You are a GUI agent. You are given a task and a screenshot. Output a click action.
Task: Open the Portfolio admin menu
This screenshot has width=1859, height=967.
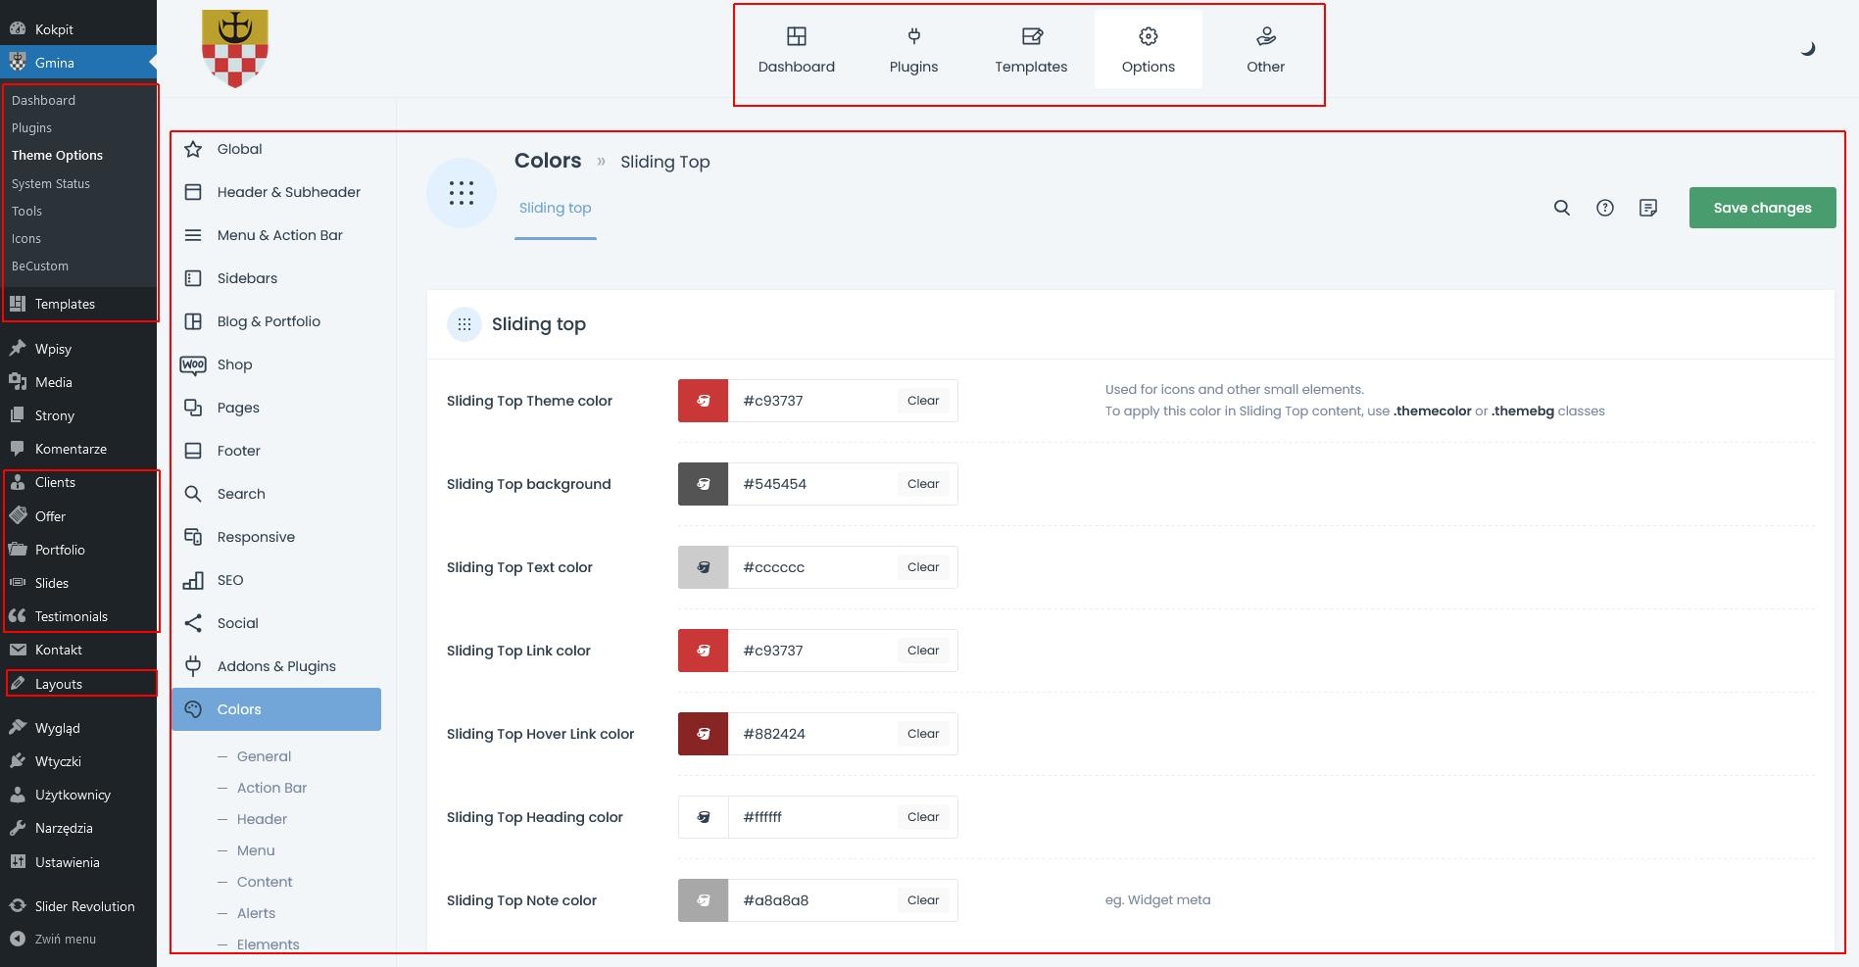tap(78, 550)
